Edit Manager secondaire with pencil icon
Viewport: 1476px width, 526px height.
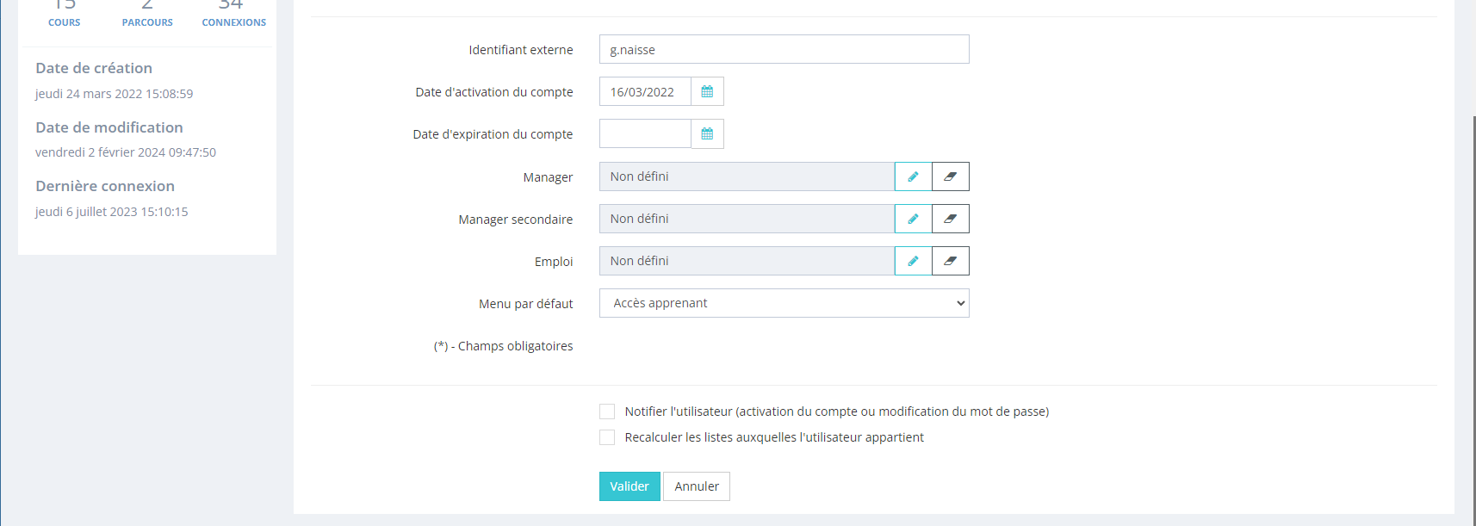click(913, 219)
